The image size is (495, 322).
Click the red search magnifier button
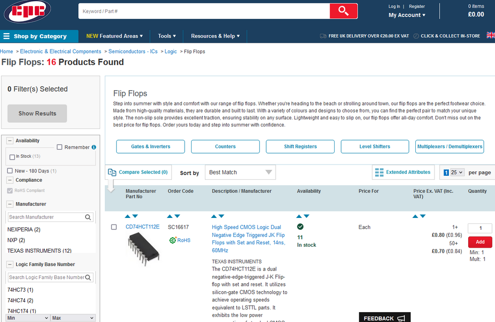coord(344,11)
